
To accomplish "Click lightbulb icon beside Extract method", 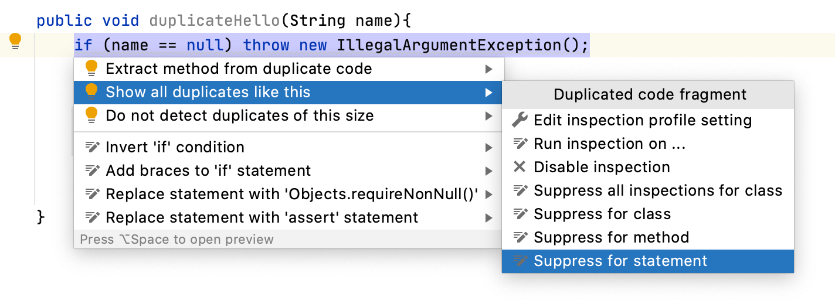I will 91,69.
